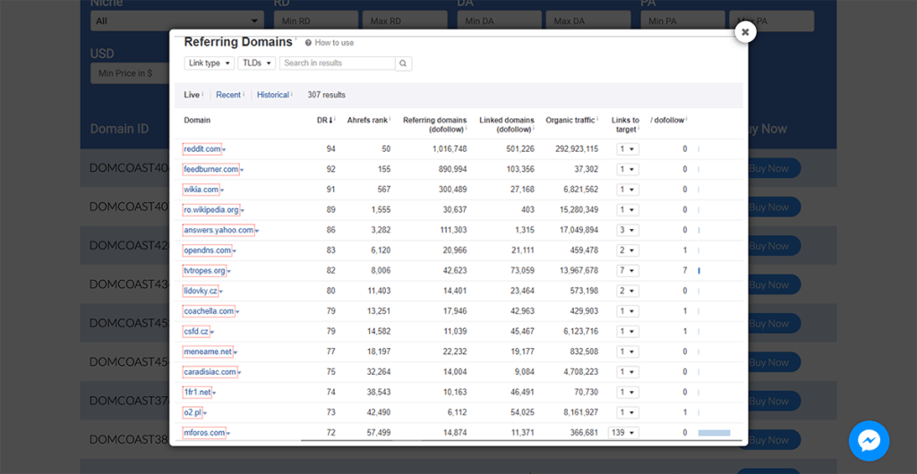The width and height of the screenshot is (917, 474).
Task: Expand Links to target dropdown for wikia.com
Action: pyautogui.click(x=628, y=189)
